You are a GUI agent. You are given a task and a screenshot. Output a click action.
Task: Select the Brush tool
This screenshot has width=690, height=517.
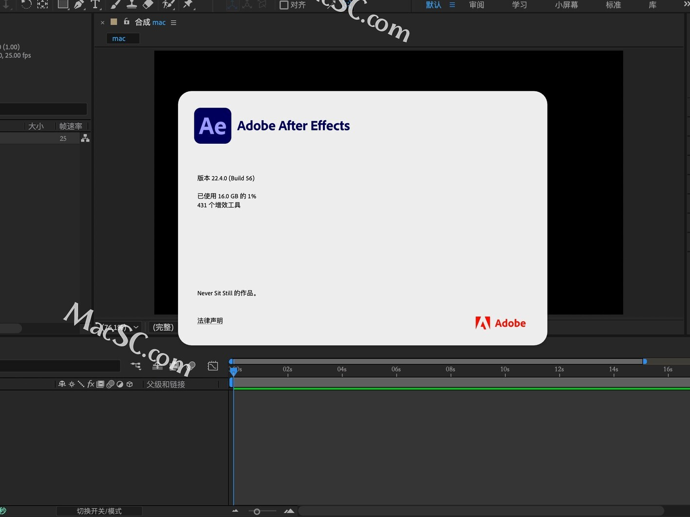click(116, 5)
